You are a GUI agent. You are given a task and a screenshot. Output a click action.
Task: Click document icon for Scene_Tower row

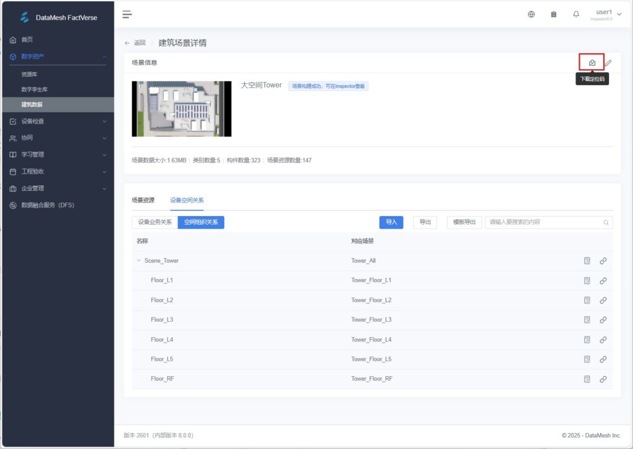click(587, 261)
